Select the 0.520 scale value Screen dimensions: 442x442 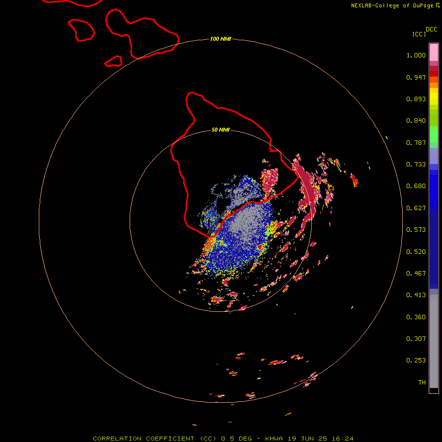(x=416, y=252)
